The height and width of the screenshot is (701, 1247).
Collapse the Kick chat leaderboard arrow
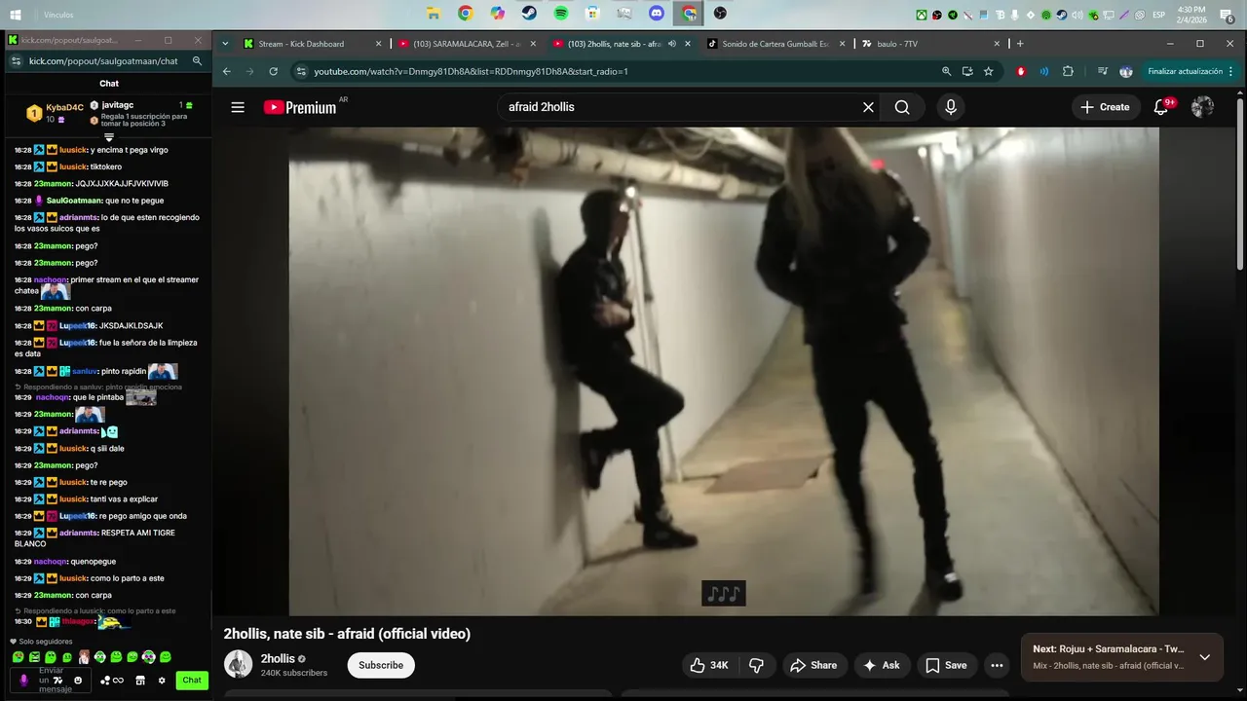click(109, 137)
